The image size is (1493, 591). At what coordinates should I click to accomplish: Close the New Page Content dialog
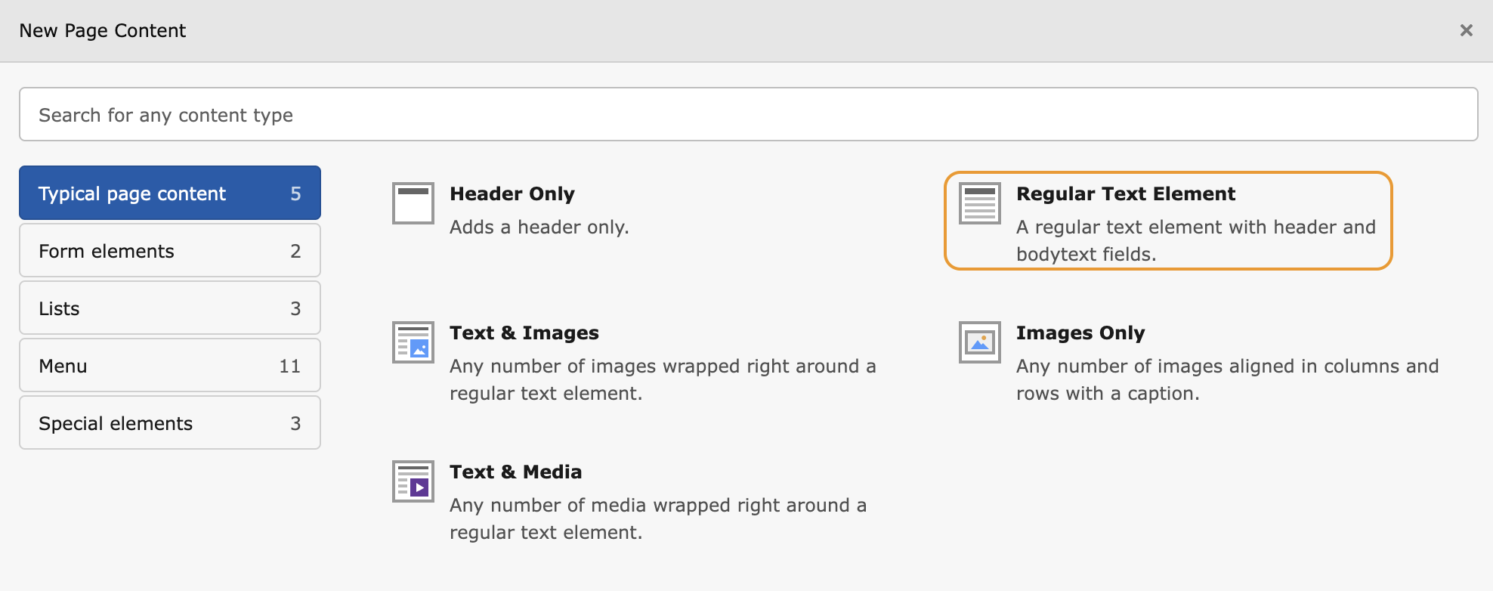pyautogui.click(x=1466, y=30)
